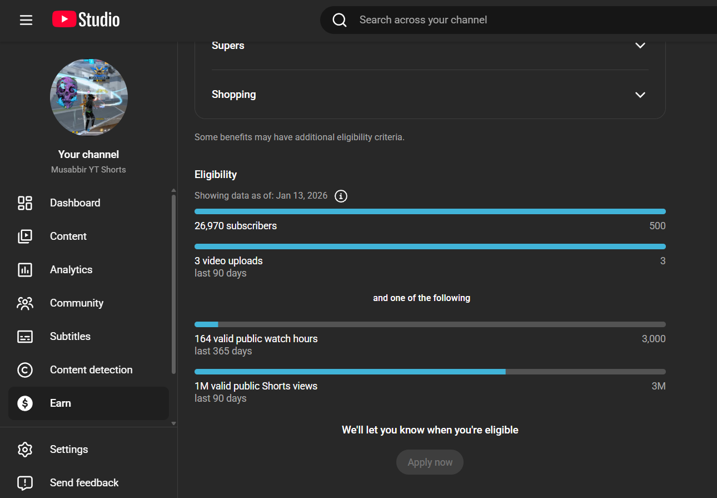Image resolution: width=717 pixels, height=498 pixels.
Task: Expand the Shopping section chevron
Action: tap(640, 95)
